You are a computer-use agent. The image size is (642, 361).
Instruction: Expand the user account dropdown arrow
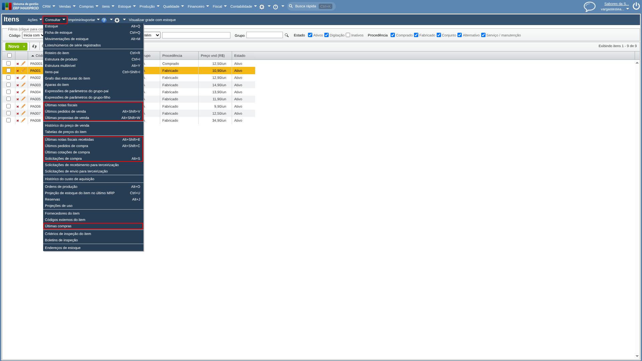pyautogui.click(x=628, y=9)
